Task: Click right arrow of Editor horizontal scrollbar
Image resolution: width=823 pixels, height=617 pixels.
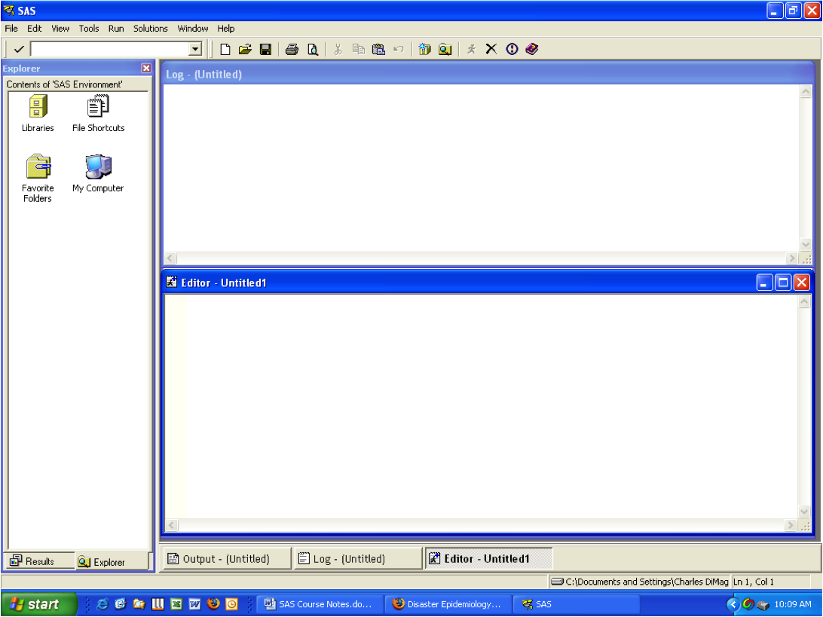Action: (791, 525)
